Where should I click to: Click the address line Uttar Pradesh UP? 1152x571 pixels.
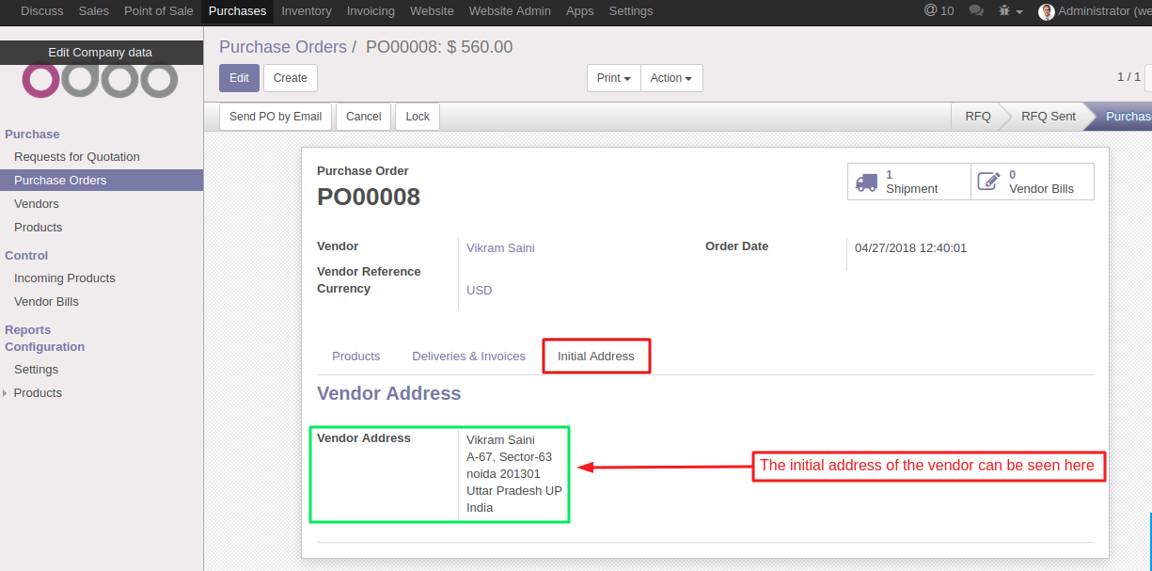[x=514, y=491]
